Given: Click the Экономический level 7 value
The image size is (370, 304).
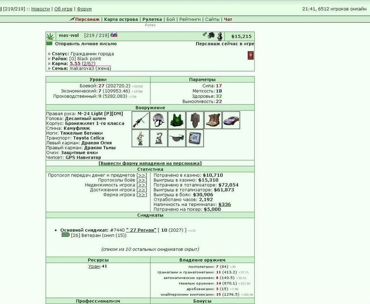Looking at the screenshot, I should [100, 91].
